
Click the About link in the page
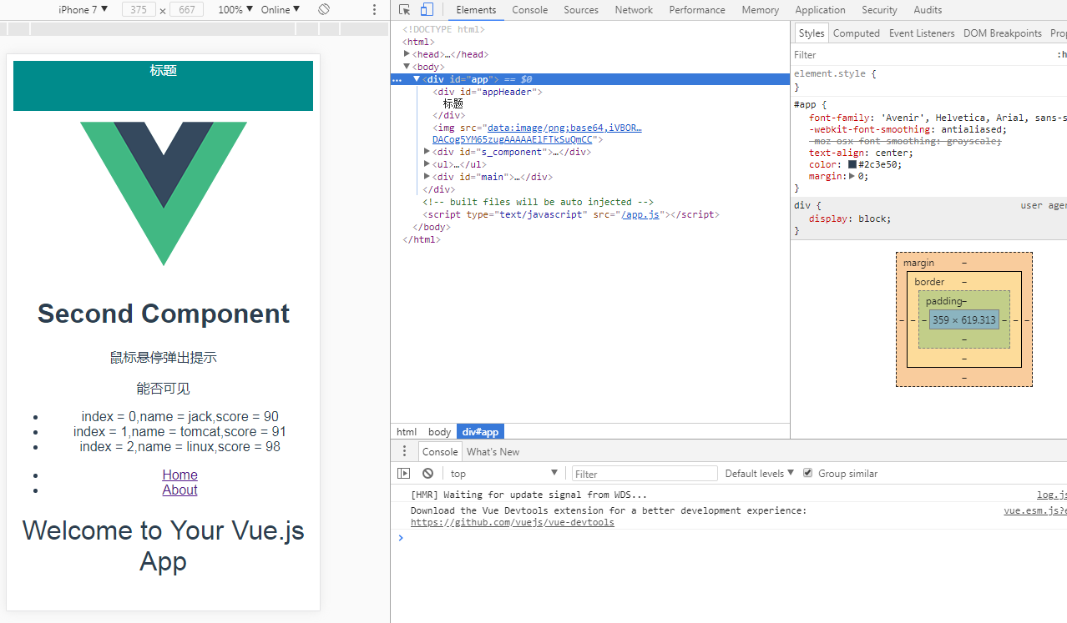(180, 490)
